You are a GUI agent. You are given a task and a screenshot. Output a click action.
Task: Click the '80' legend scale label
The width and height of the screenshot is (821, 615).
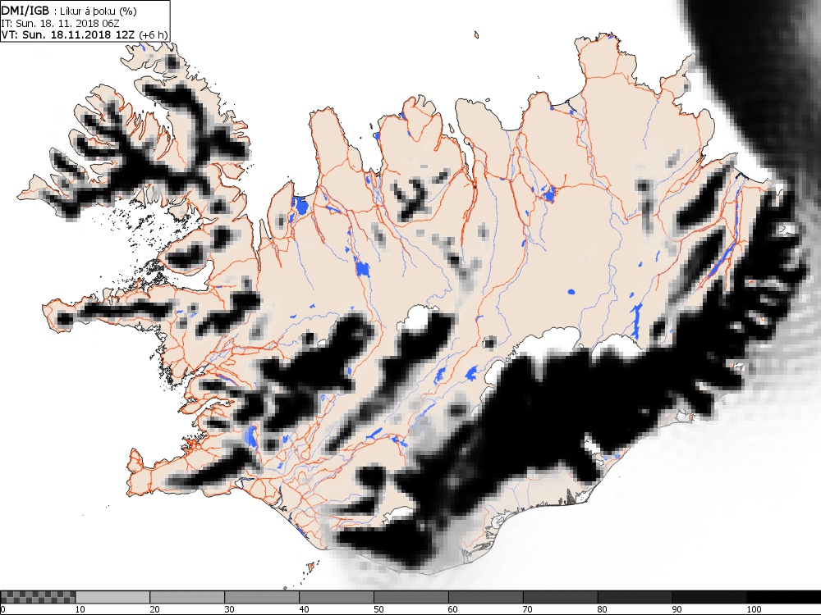click(x=602, y=609)
